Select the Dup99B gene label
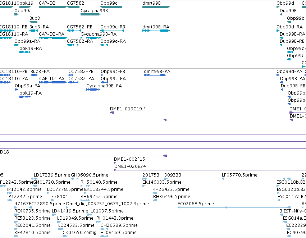Screen dimensions: 306x238 288,11
